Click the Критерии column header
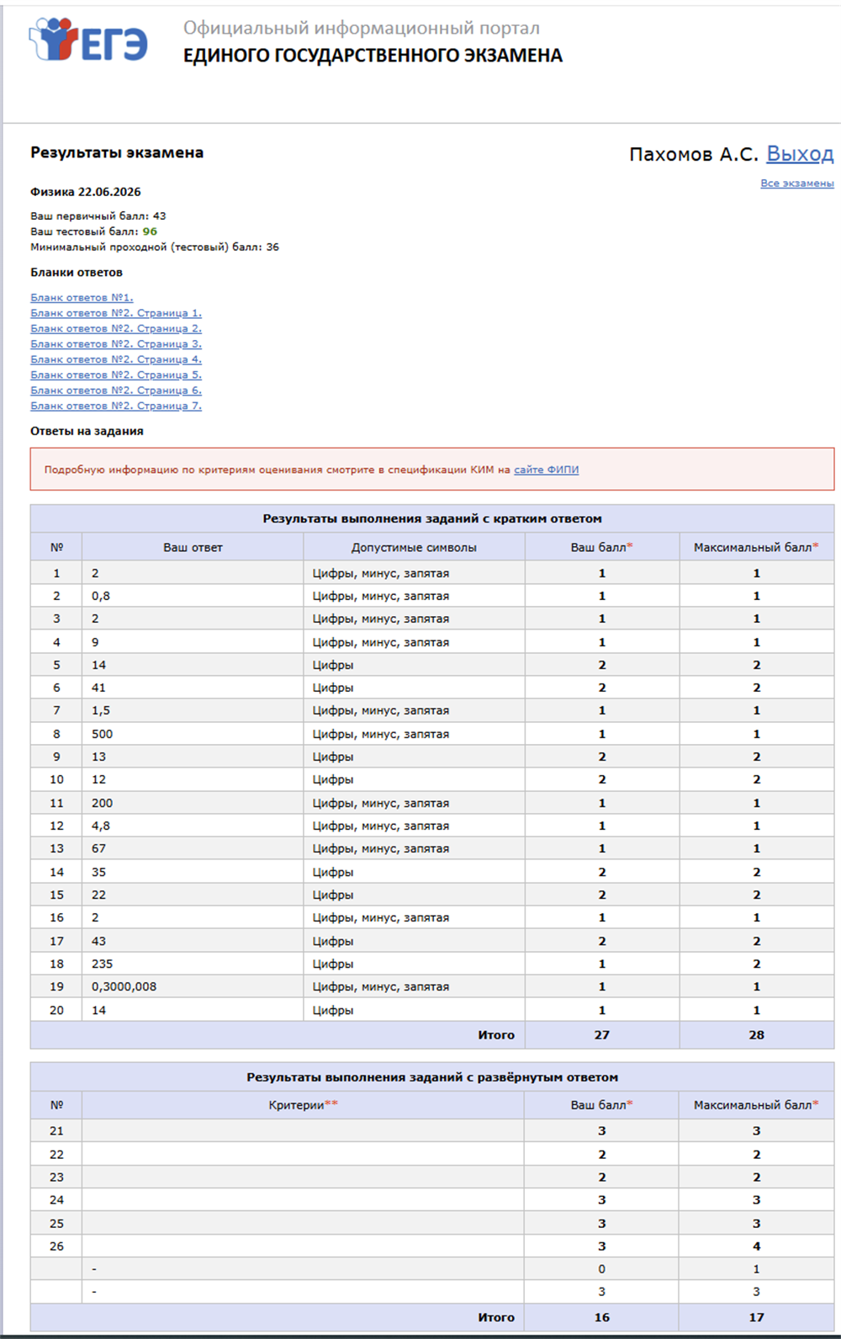 [x=303, y=1105]
